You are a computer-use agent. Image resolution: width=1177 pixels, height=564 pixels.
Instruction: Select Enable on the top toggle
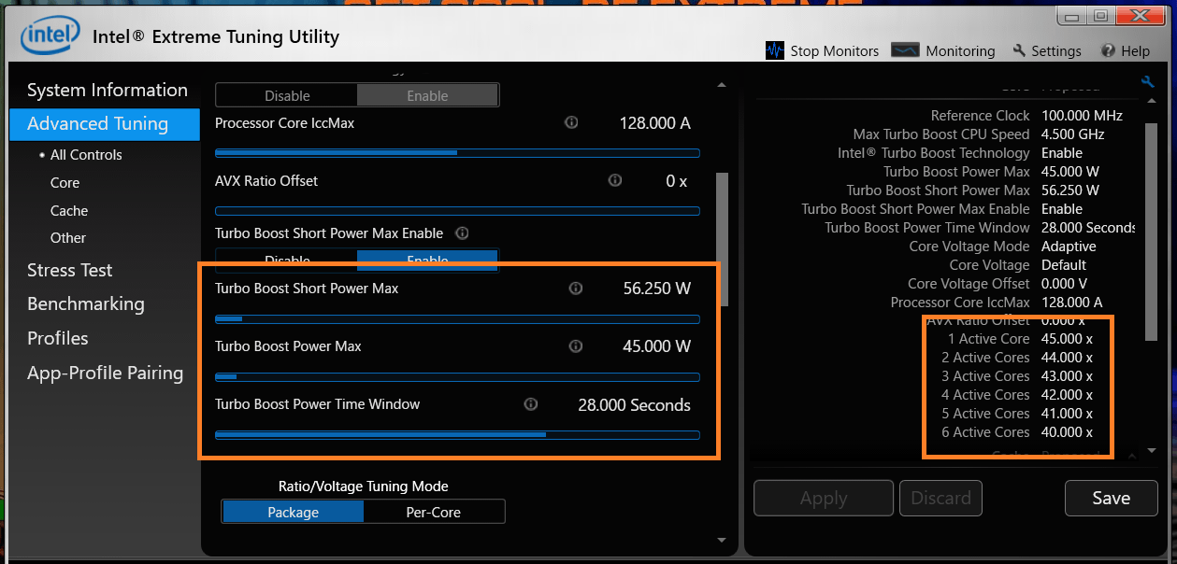coord(427,95)
